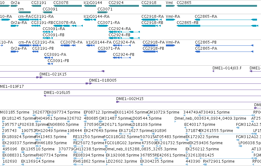
Task: Select the DME1-021K15 BAC label
Action: click(x=53, y=74)
